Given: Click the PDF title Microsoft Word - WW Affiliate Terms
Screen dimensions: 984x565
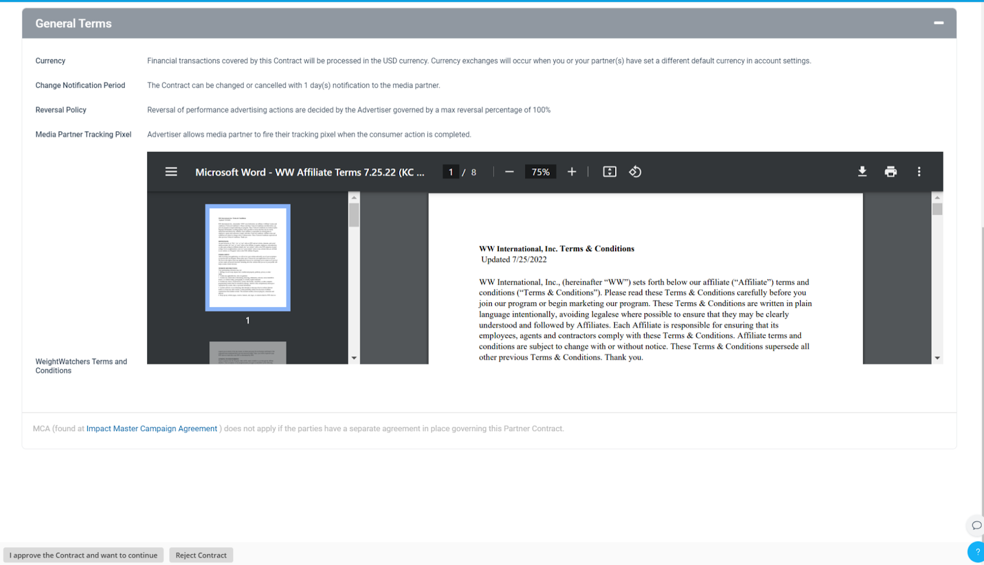Looking at the screenshot, I should pyautogui.click(x=310, y=173).
